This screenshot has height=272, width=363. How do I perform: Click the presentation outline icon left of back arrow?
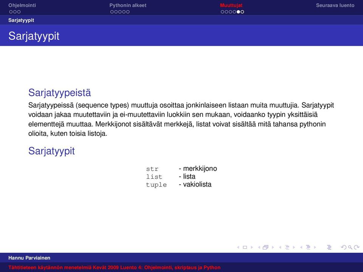[329, 247]
